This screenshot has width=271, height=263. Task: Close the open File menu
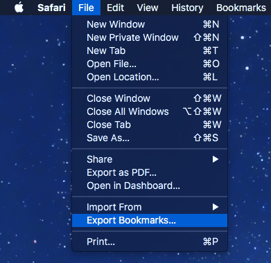86,8
